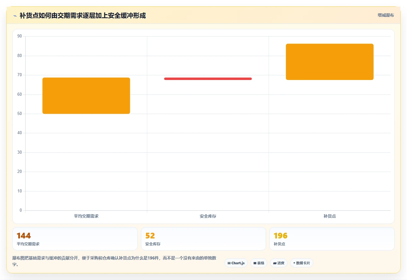Click the 144 平均交期需求 stat card
Screen dimensions: 407x280
[75, 239]
